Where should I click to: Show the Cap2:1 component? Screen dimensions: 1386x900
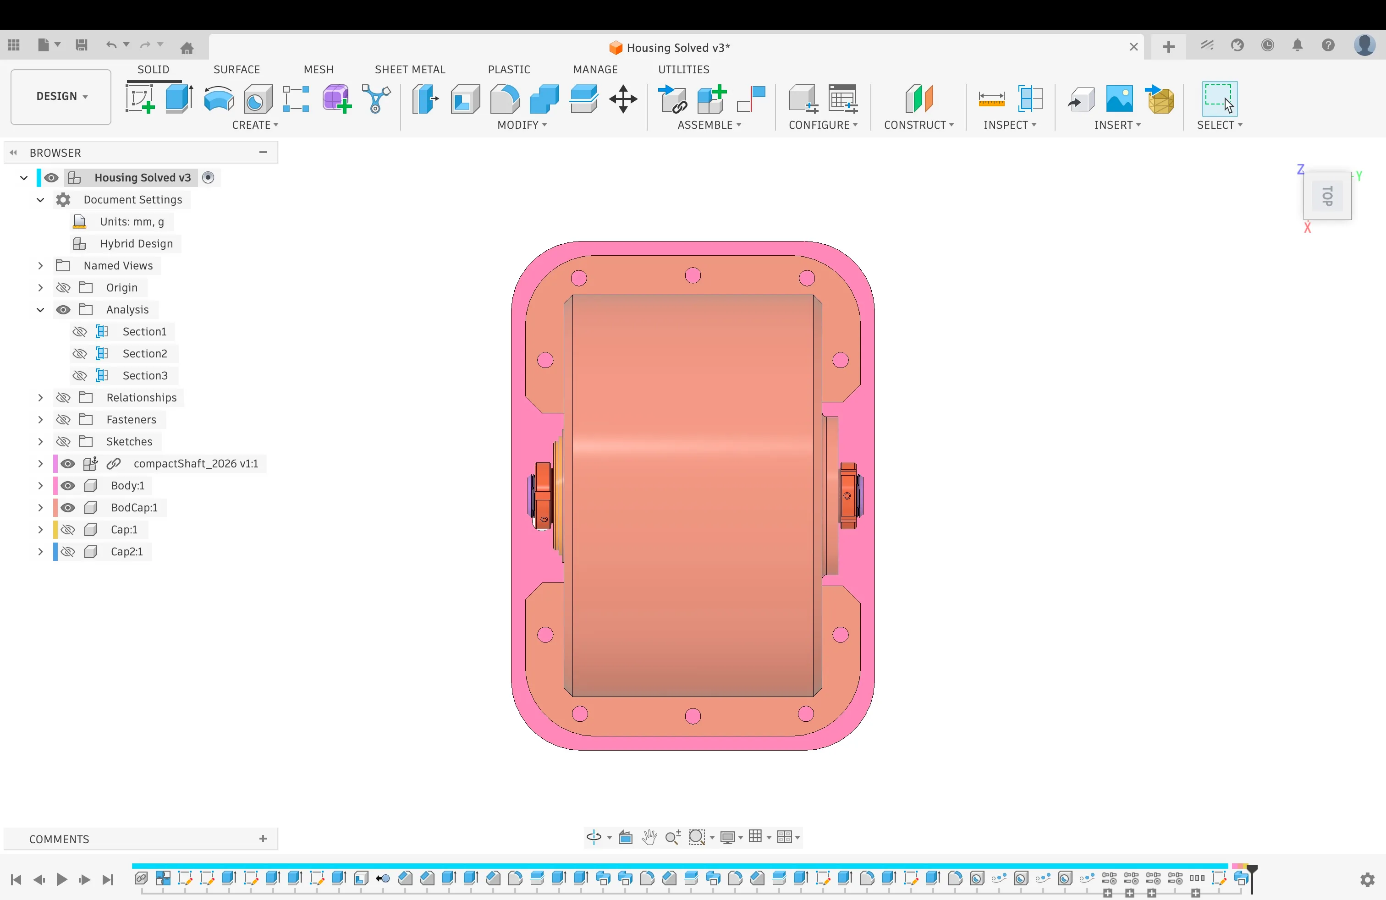click(67, 552)
